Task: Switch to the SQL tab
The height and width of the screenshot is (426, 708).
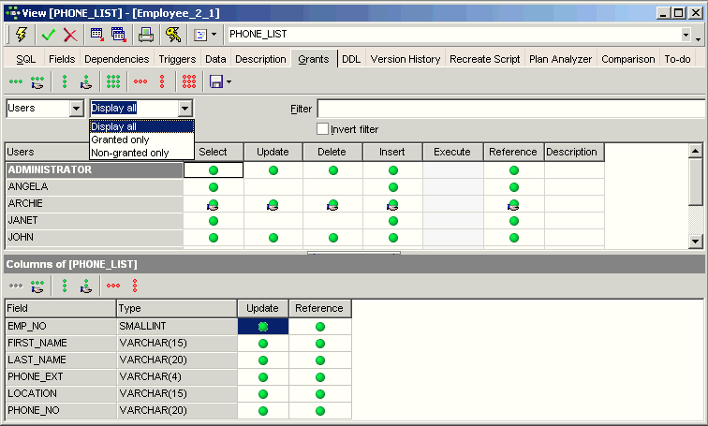Action: click(x=25, y=59)
